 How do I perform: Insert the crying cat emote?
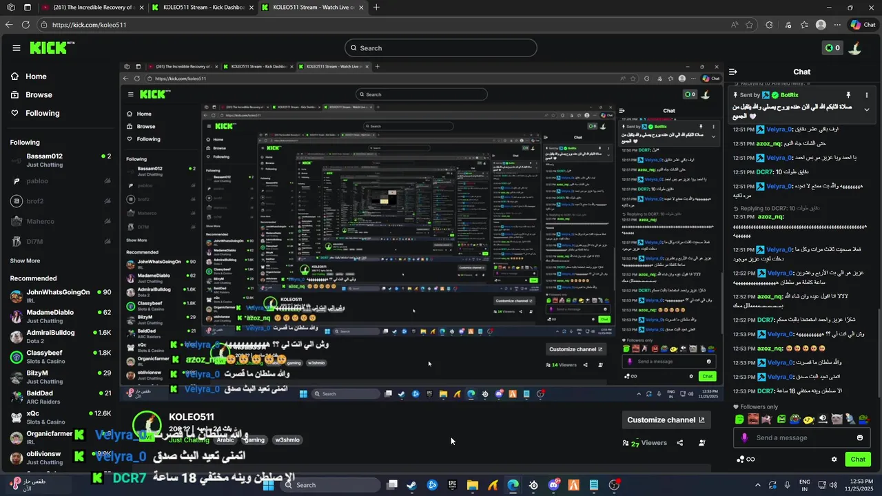(x=837, y=419)
